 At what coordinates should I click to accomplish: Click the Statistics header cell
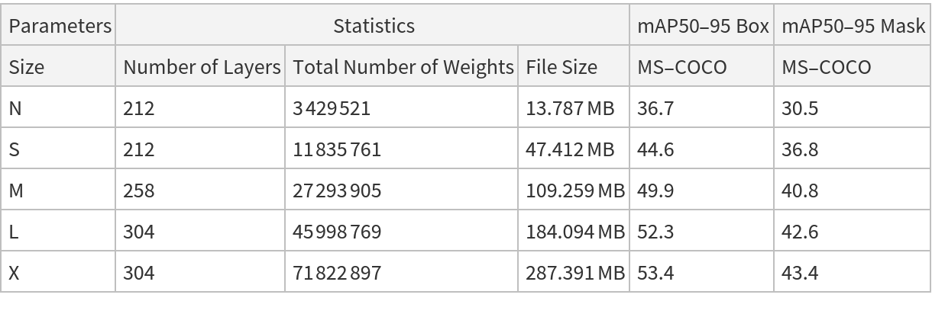(374, 26)
